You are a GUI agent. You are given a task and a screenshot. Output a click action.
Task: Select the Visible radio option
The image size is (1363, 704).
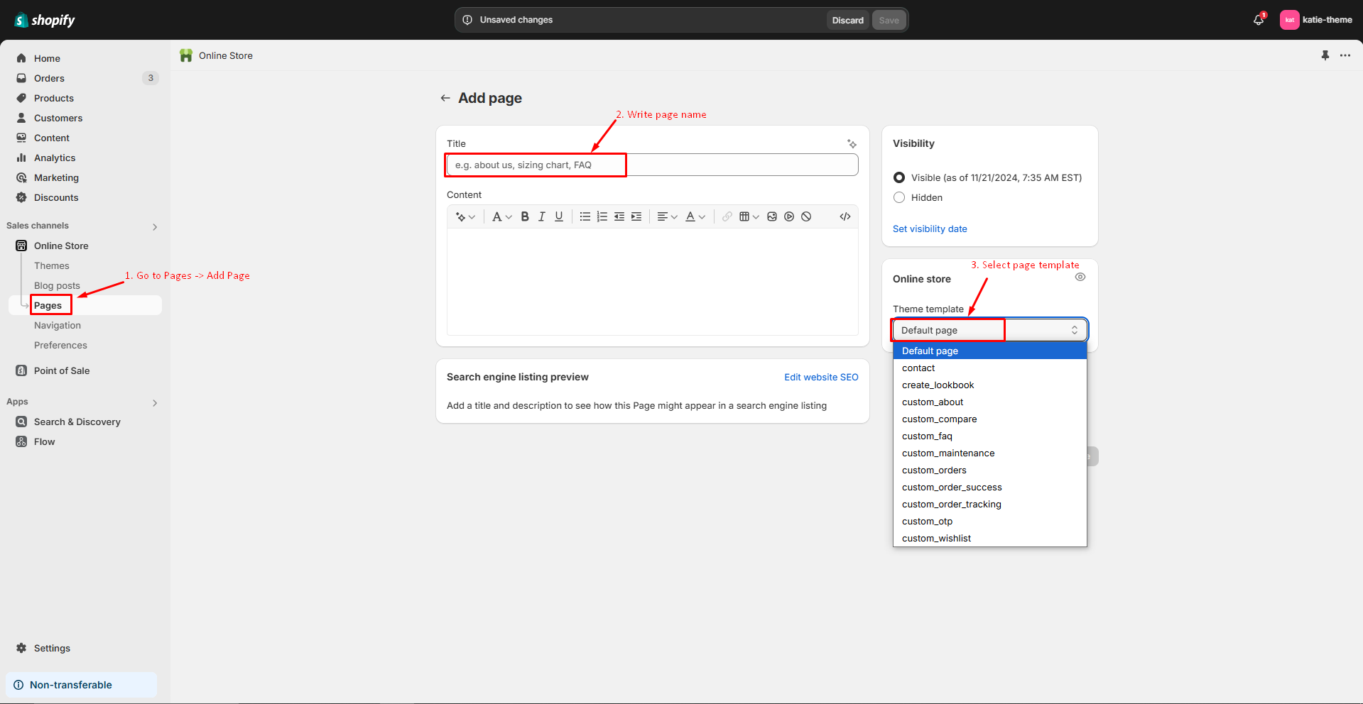899,177
